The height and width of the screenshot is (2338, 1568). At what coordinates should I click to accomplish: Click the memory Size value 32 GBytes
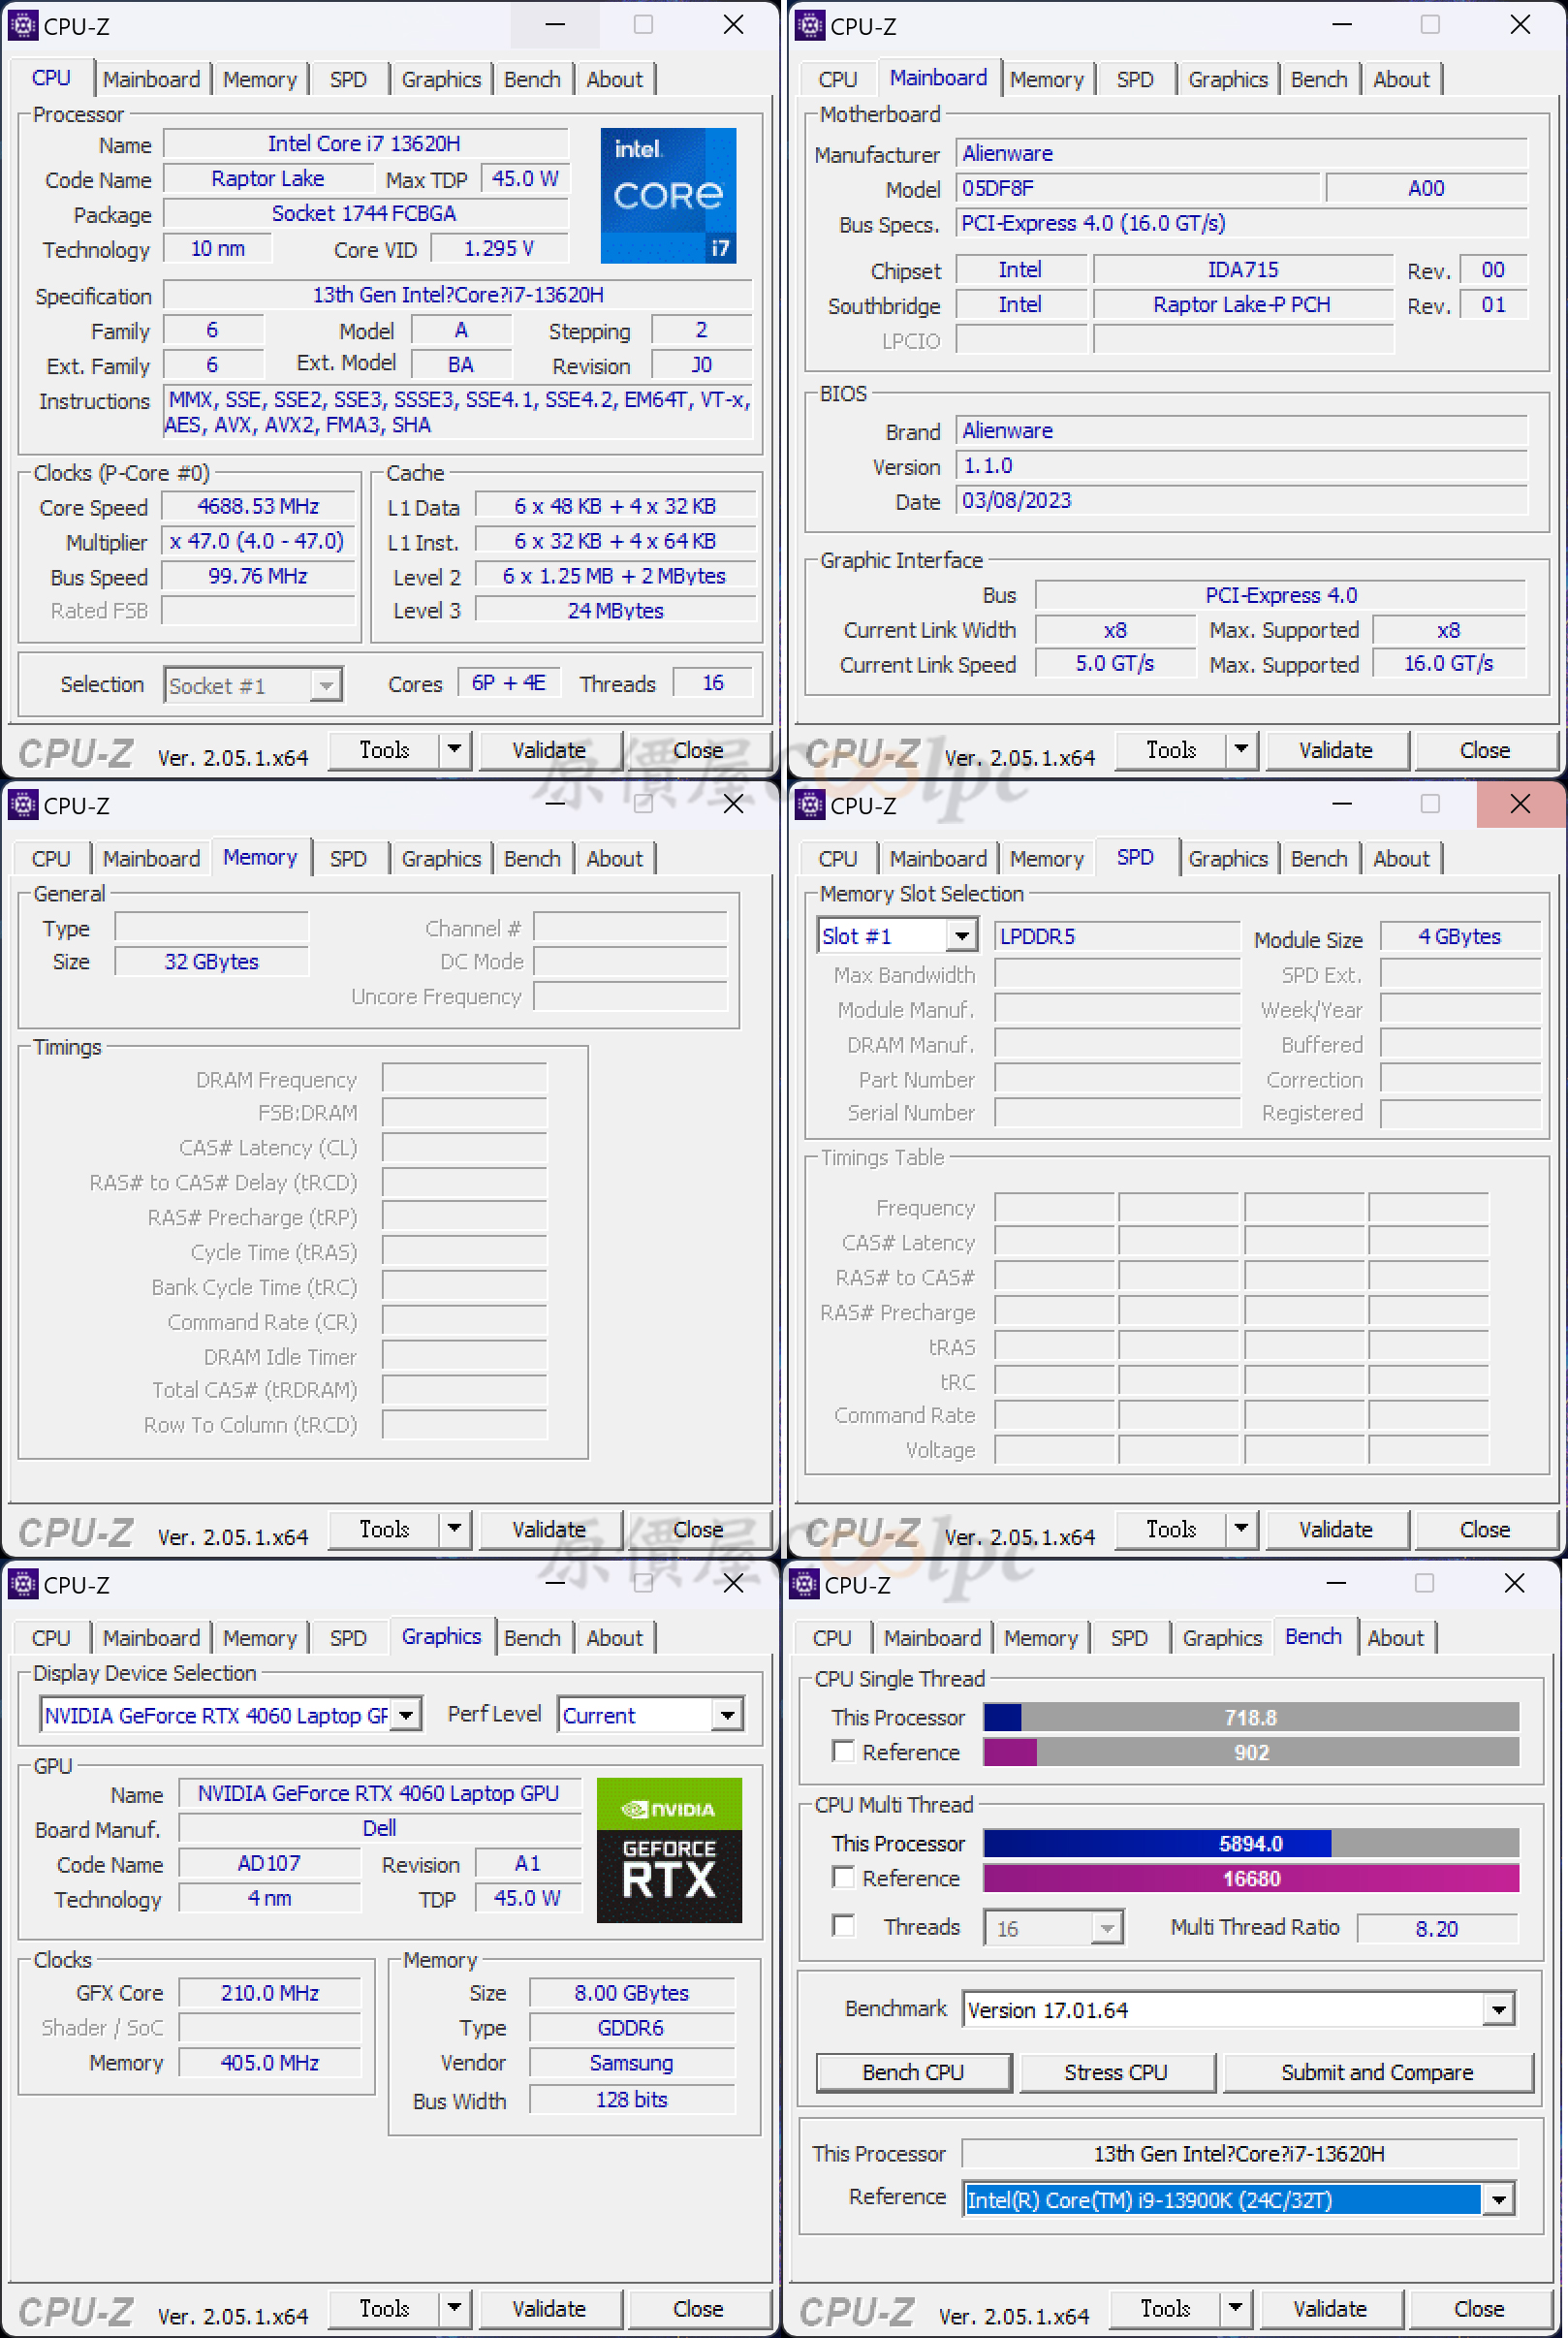pyautogui.click(x=211, y=961)
